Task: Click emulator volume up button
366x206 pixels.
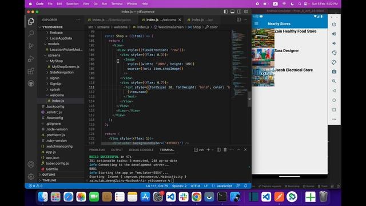Action: click(x=334, y=34)
